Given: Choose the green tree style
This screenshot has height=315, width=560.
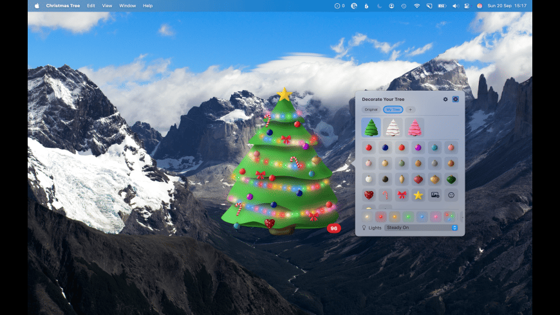Looking at the screenshot, I should (371, 127).
